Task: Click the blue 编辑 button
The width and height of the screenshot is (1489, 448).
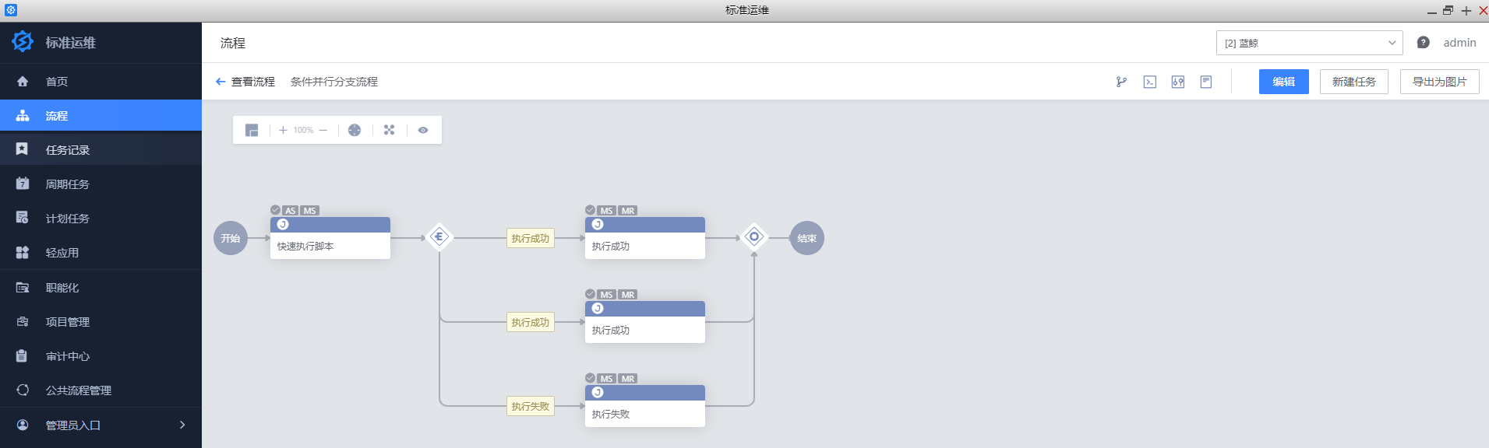Action: click(1283, 82)
